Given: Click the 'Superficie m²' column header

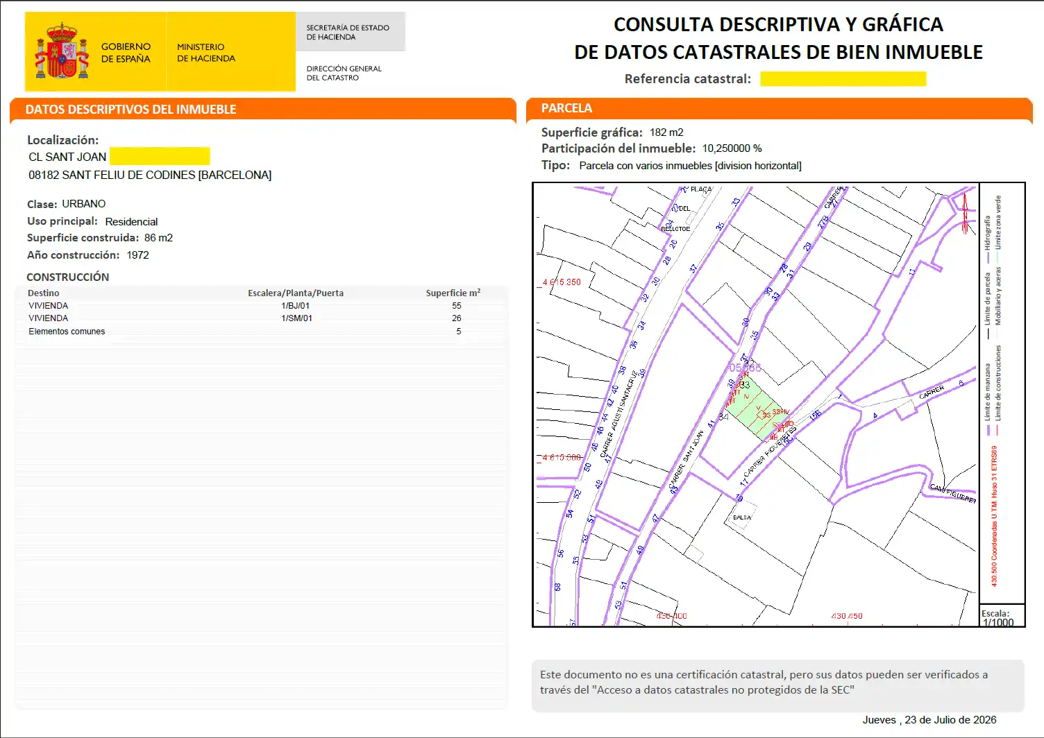Looking at the screenshot, I should pyautogui.click(x=453, y=293).
